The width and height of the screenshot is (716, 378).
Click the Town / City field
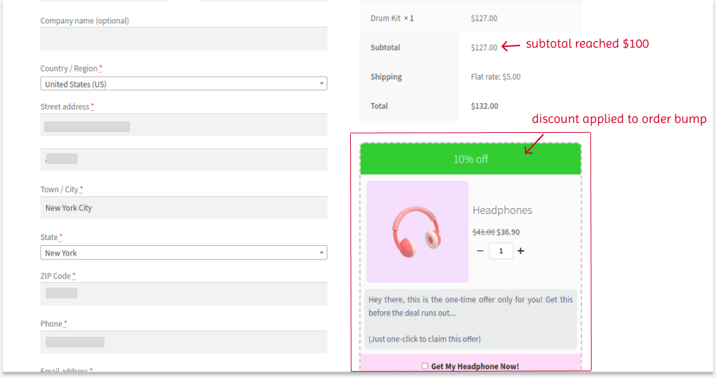tap(183, 207)
